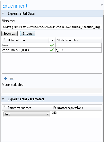Screen dimensions: 104x142
Task: Click the 313 parameter expression cell
Action: coord(77,114)
